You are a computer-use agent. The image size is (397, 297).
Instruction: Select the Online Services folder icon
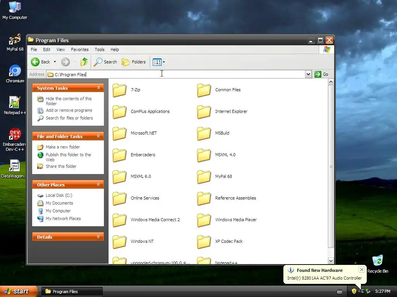(119, 198)
